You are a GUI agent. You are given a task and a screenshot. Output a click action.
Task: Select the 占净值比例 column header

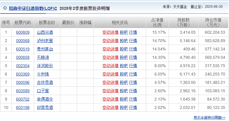[157, 22]
